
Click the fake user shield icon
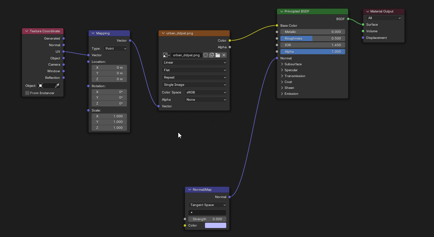[206, 55]
